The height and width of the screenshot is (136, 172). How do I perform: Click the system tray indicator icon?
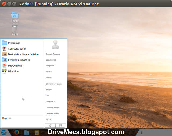(142, 133)
